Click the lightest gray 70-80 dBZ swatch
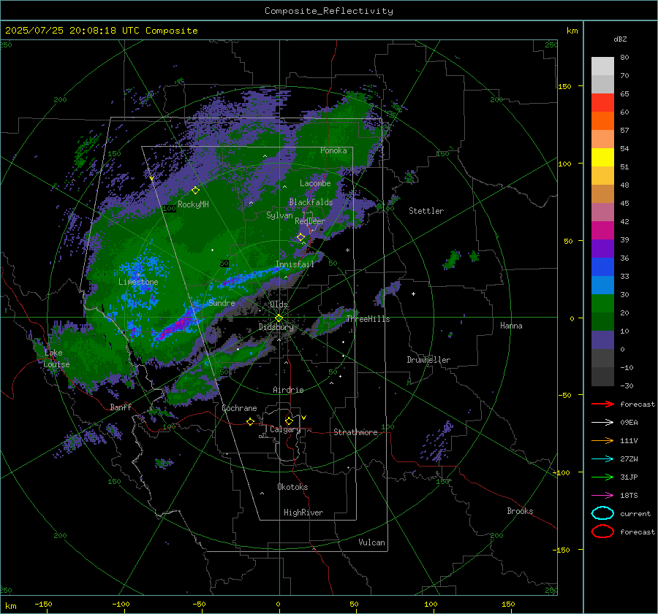Screen dimensions: 658x614 602,66
